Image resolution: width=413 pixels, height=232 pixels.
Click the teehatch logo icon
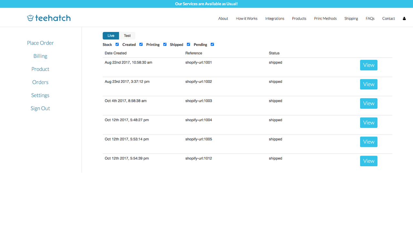30,18
